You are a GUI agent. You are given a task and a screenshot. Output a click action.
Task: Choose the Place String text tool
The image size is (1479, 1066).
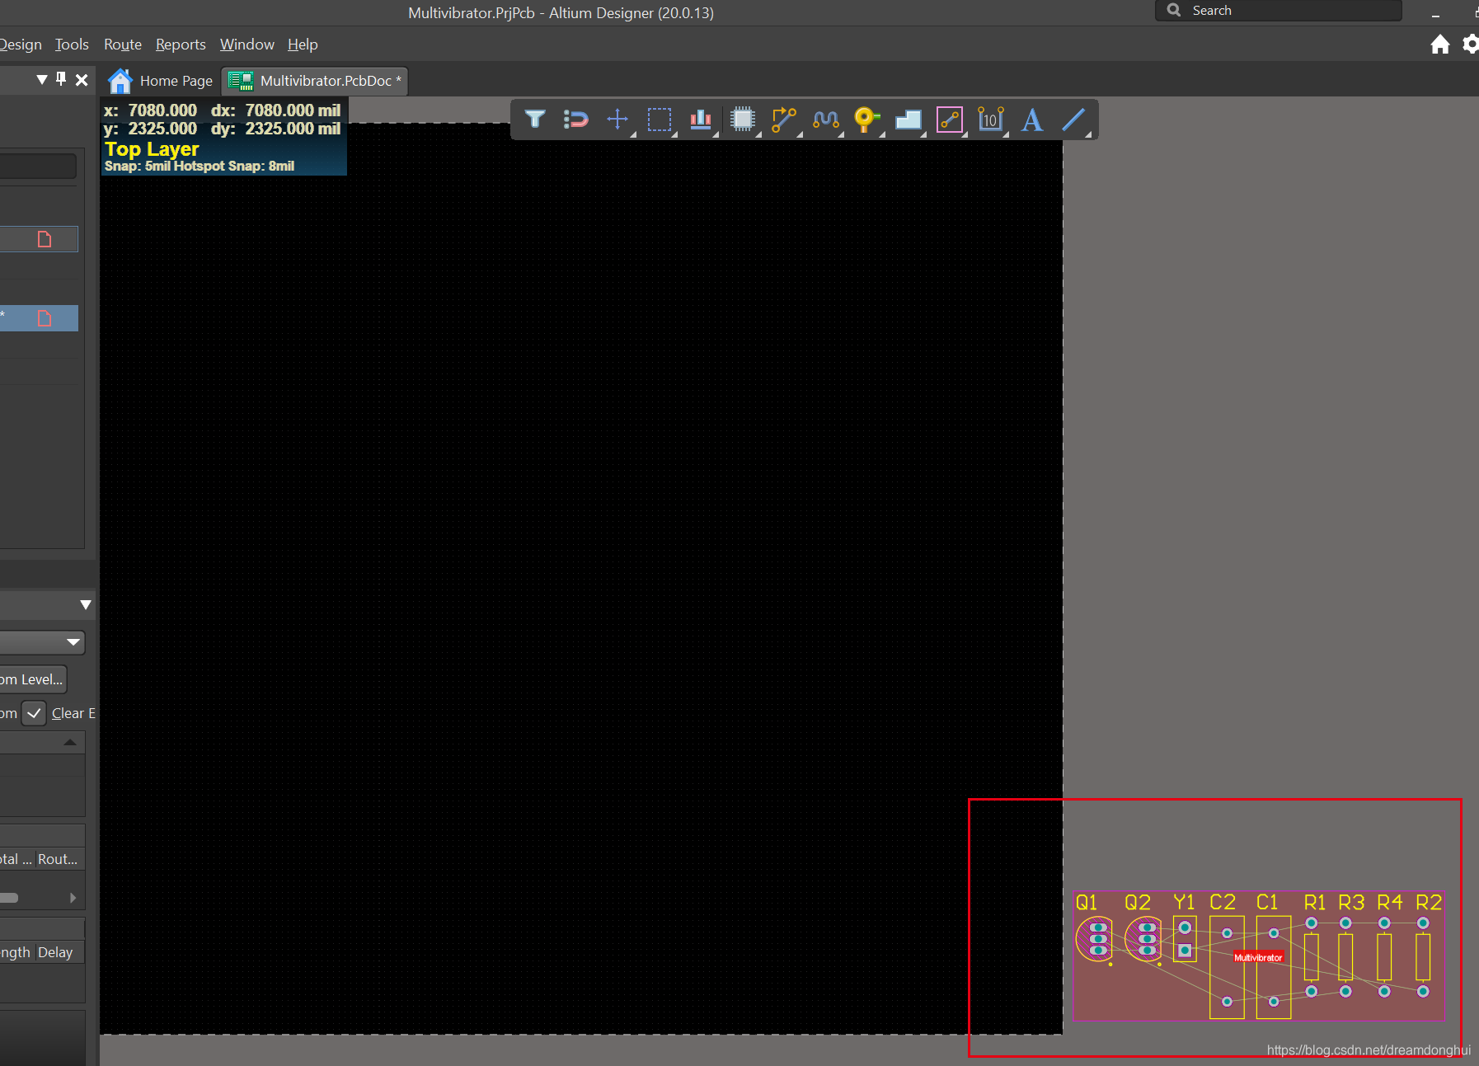1032,120
